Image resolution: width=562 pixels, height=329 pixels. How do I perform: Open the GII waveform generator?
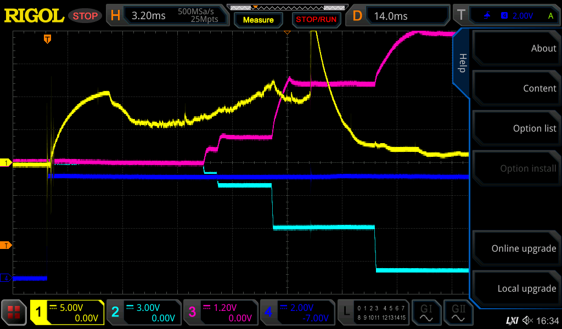pyautogui.click(x=458, y=313)
